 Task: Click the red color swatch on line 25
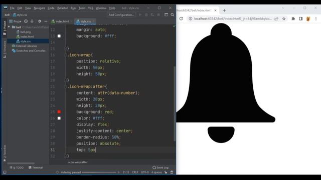(59, 112)
